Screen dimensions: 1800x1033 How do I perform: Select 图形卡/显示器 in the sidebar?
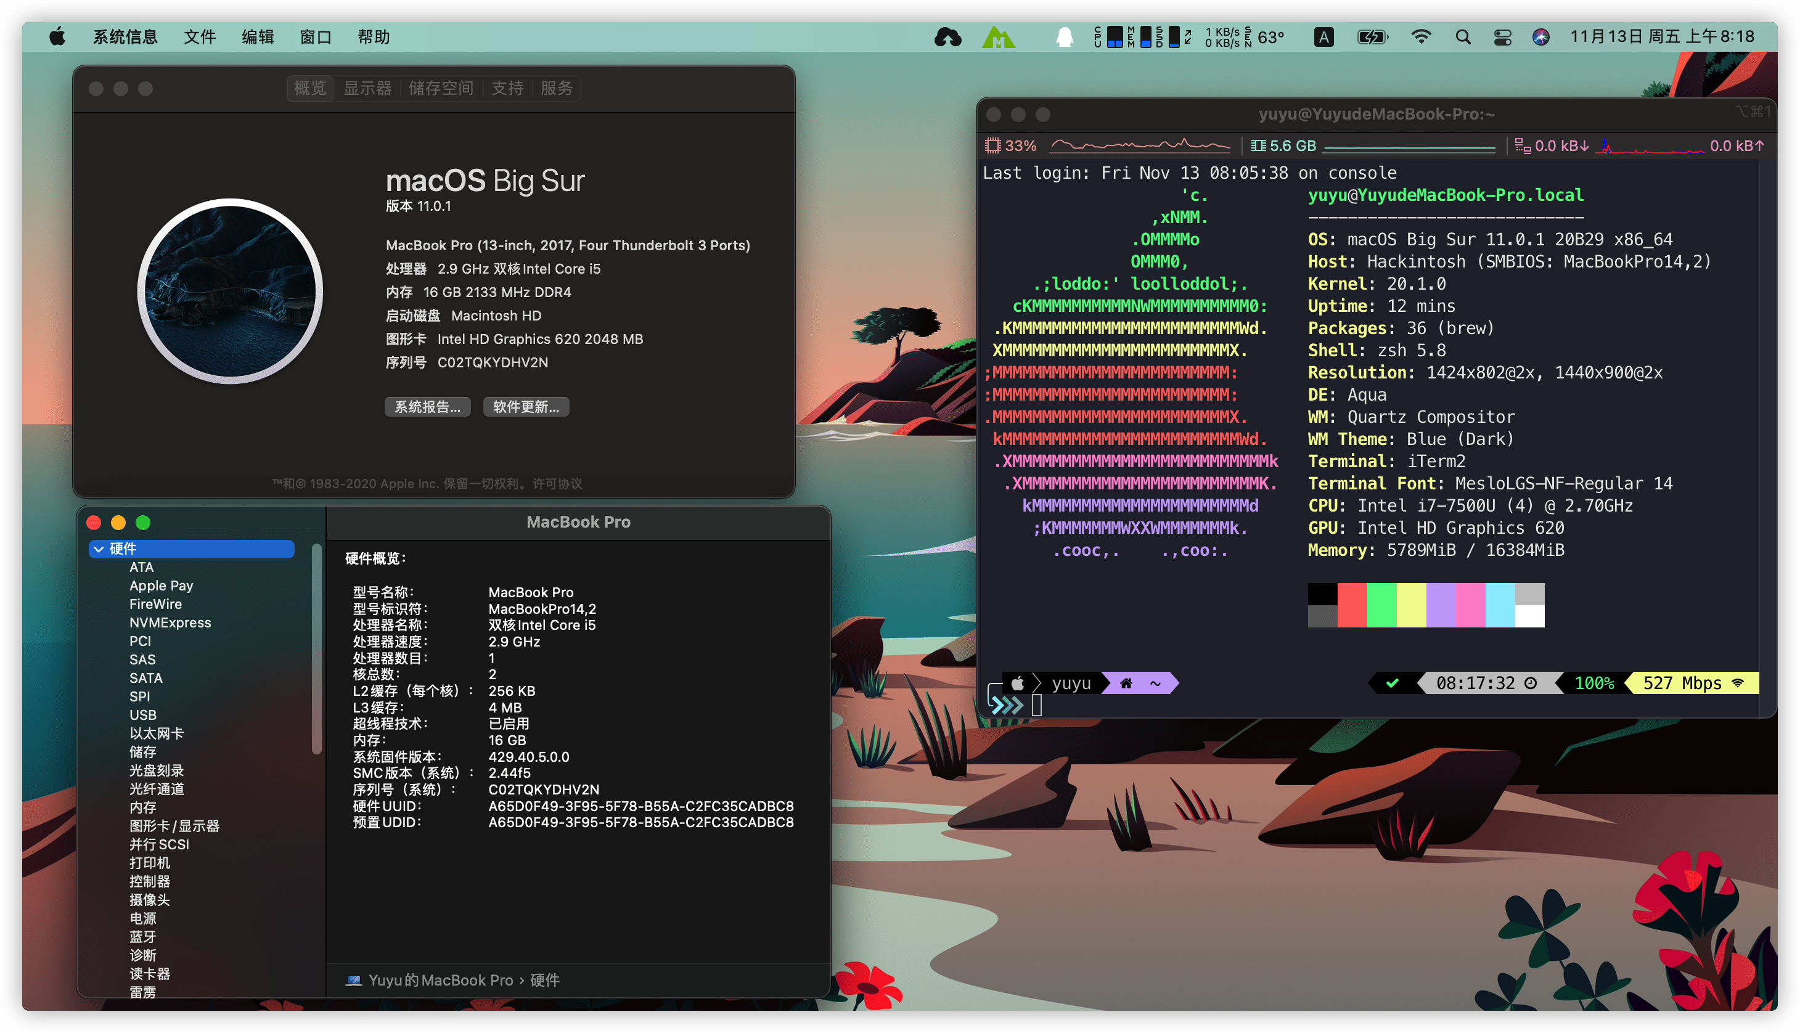[174, 825]
